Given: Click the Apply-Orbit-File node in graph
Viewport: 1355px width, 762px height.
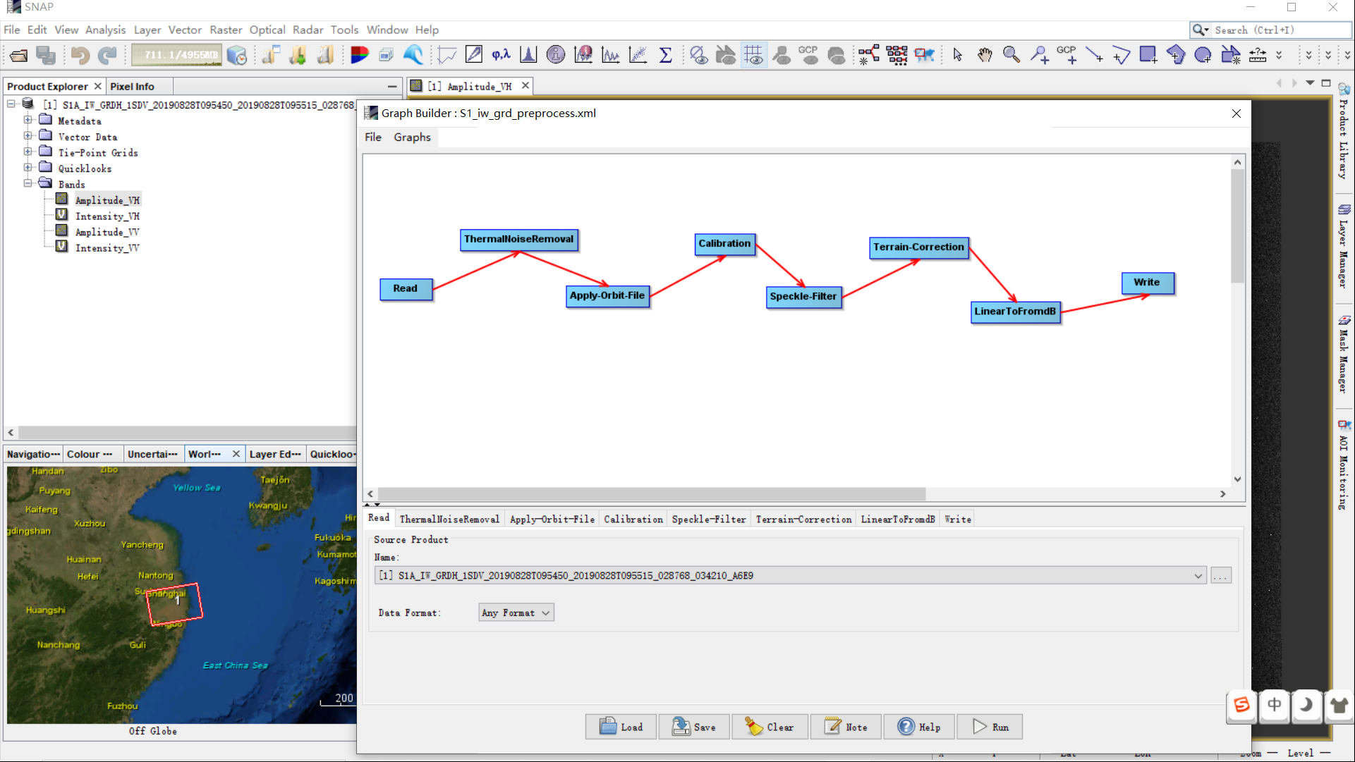Looking at the screenshot, I should pos(606,295).
